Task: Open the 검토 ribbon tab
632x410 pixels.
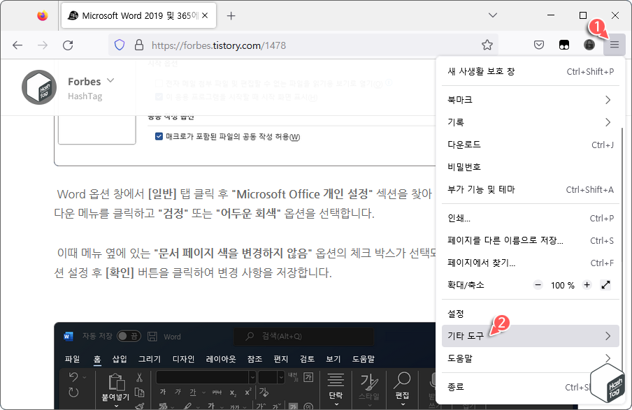Action: pyautogui.click(x=307, y=358)
